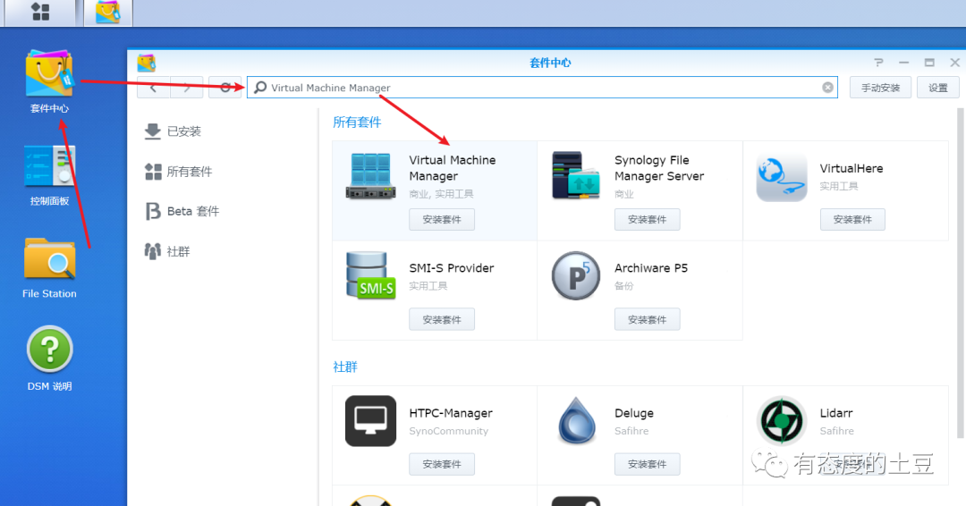Click the Lidarr package icon

click(x=782, y=421)
